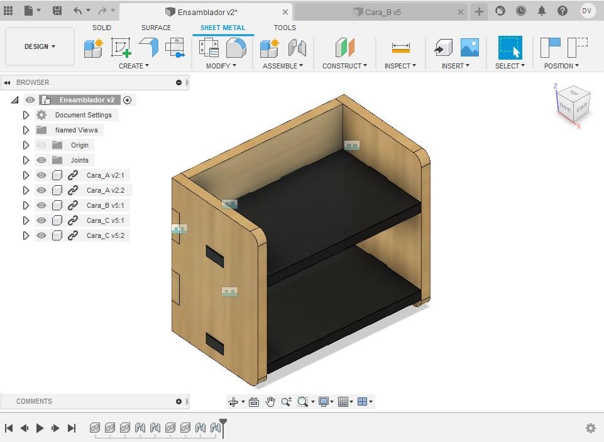This screenshot has height=442, width=604.
Task: Click the Offset Plane construct icon
Action: (345, 48)
